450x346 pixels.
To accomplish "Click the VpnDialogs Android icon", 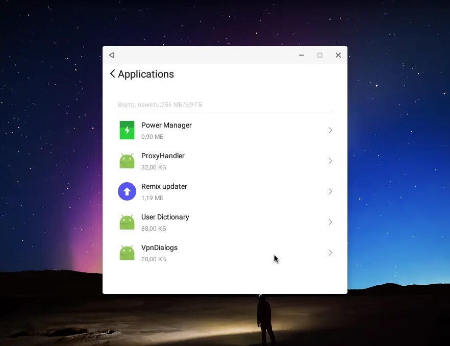I will tap(127, 253).
